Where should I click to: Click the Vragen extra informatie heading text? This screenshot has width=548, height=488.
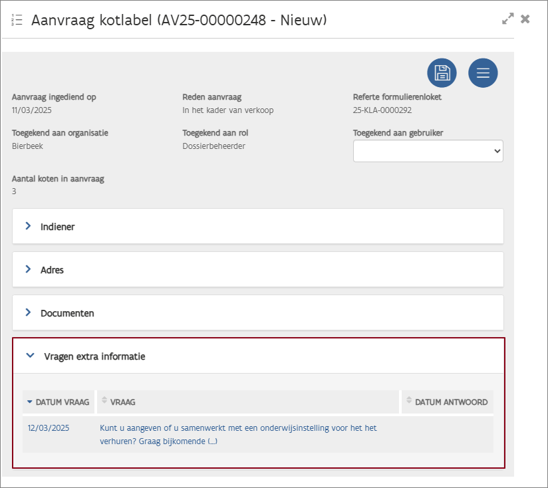(x=94, y=356)
